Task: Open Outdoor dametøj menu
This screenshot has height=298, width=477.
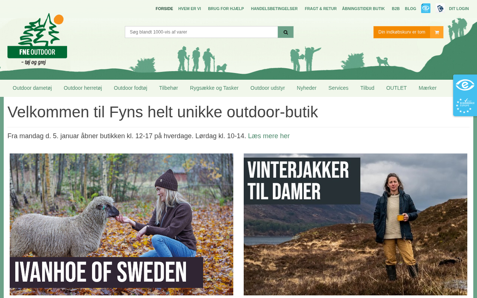Action: [32, 88]
